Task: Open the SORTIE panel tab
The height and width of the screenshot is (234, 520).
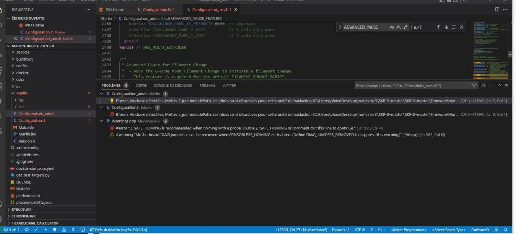Action: click(x=141, y=86)
